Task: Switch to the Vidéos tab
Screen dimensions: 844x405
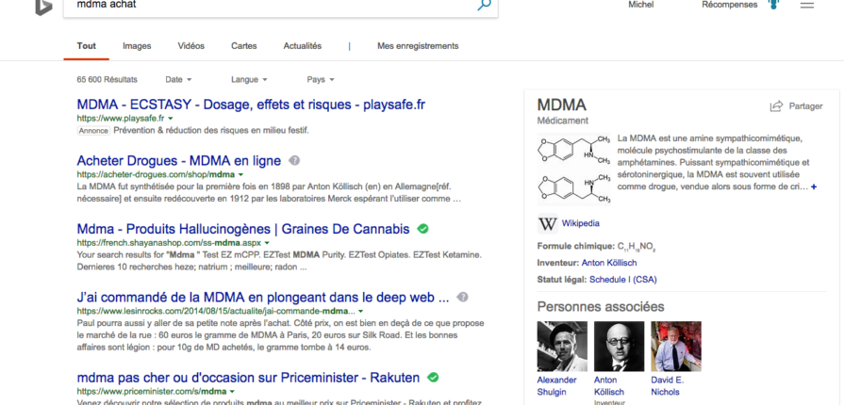Action: (191, 46)
